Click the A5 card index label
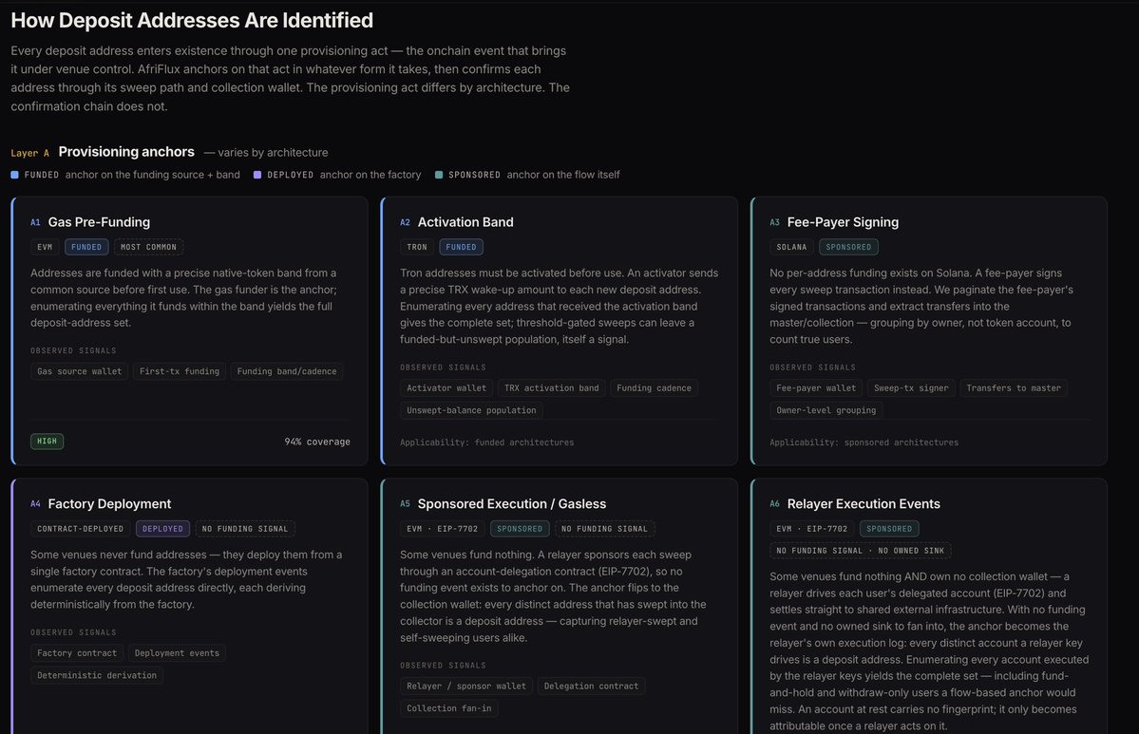This screenshot has width=1139, height=734. (x=406, y=504)
